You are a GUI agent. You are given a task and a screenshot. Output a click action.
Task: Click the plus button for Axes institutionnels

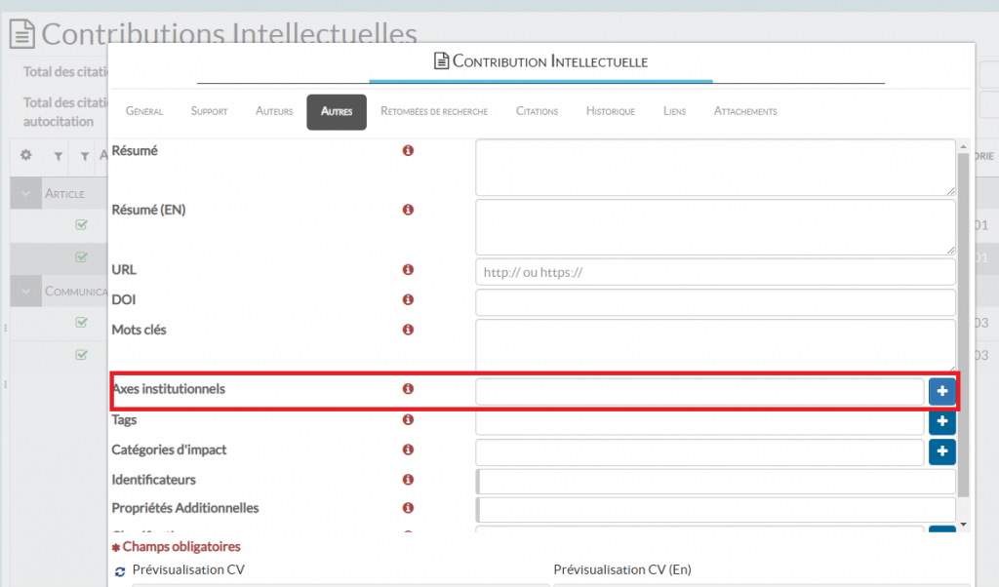941,391
